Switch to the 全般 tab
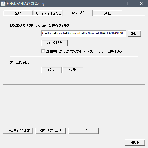 coord(18,13)
